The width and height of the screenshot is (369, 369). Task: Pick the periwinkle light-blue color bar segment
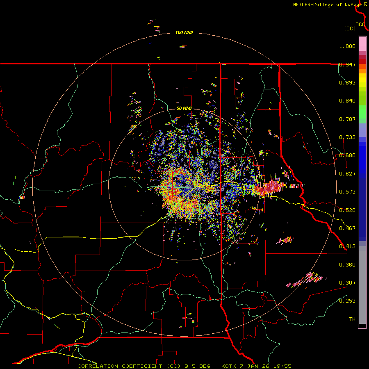tap(362, 130)
